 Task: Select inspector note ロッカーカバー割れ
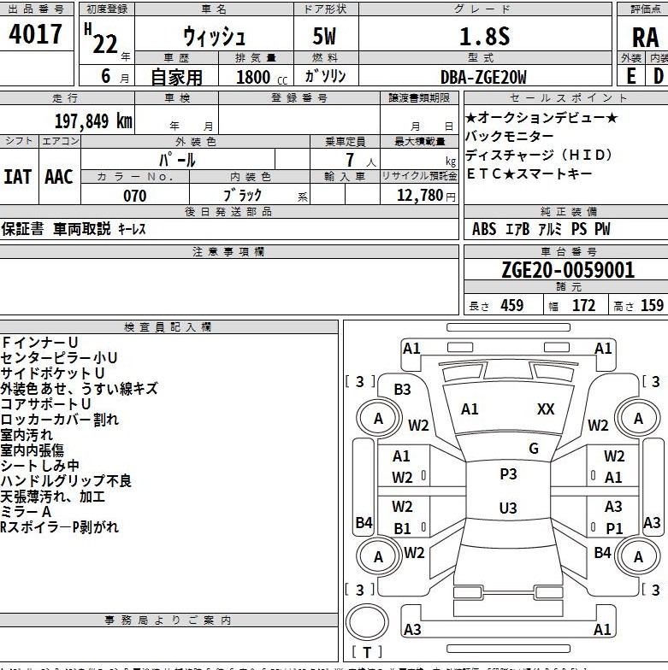tap(60, 420)
